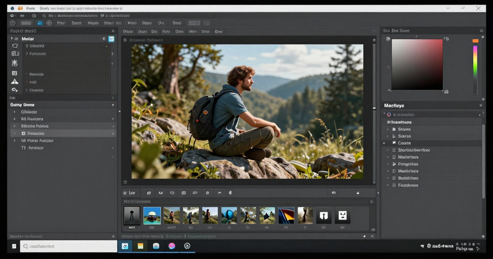The width and height of the screenshot is (493, 259).
Task: Toggle the checkbox on the Storitkielectiec row
Action: click(394, 150)
